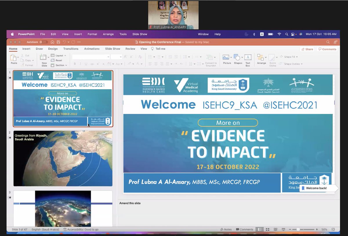Click the Redo circular arrow
348x236 pixels.
tap(73, 42)
